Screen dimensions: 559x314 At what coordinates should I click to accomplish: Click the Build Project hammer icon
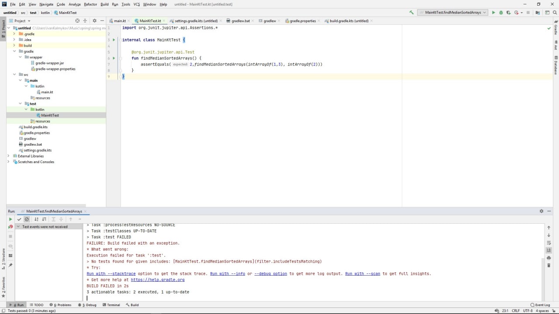click(x=411, y=13)
